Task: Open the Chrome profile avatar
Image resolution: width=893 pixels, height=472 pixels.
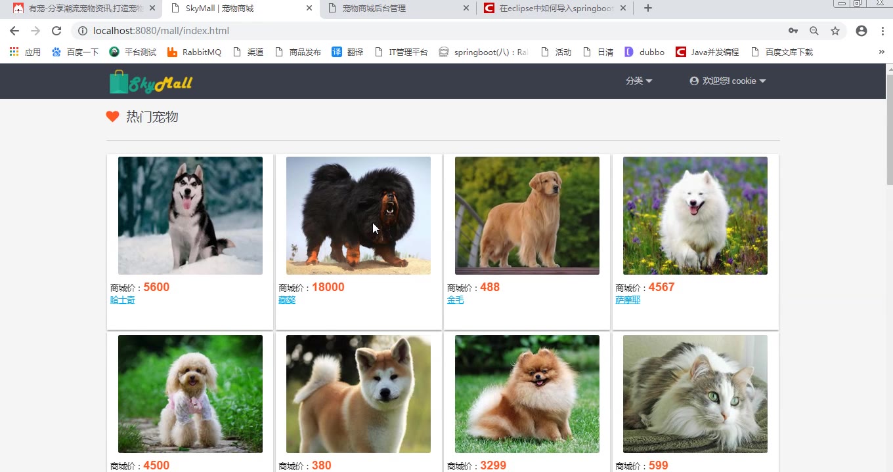Action: [x=861, y=31]
